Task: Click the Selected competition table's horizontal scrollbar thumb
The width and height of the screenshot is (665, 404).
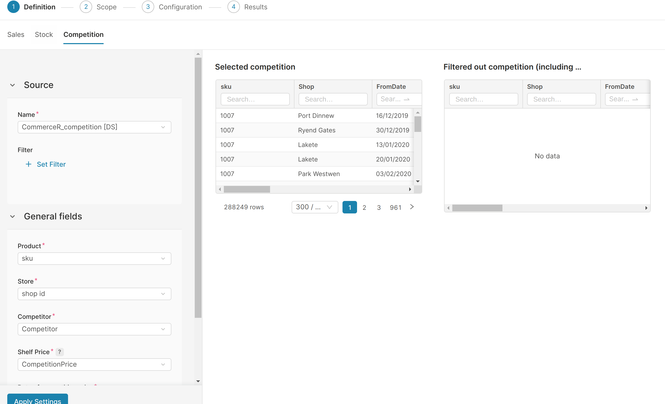Action: [247, 189]
